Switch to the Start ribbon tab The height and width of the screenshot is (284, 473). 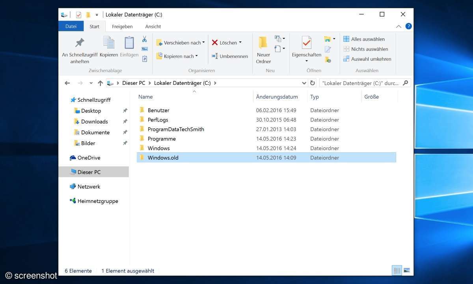point(95,26)
